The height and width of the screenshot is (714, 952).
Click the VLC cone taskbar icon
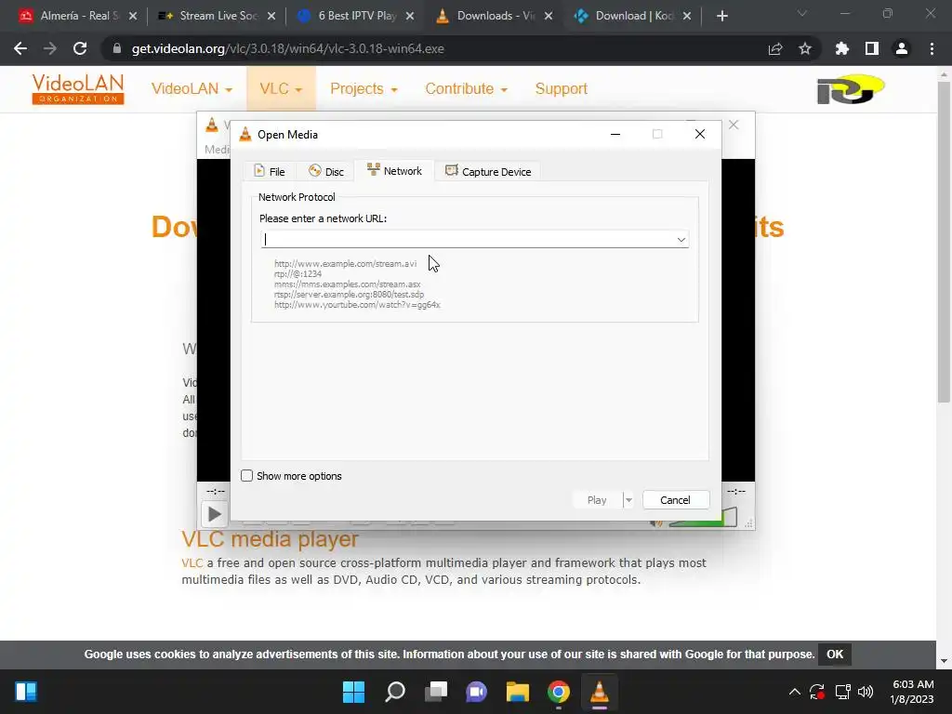click(600, 692)
